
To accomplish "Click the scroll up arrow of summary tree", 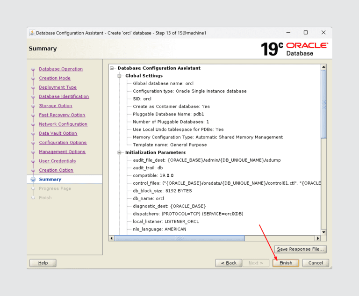I will pyautogui.click(x=323, y=67).
